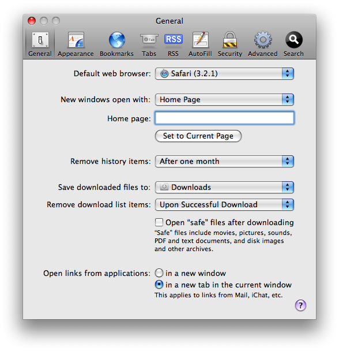Open the Default web browser dropdown
The image size is (339, 351).
[224, 74]
